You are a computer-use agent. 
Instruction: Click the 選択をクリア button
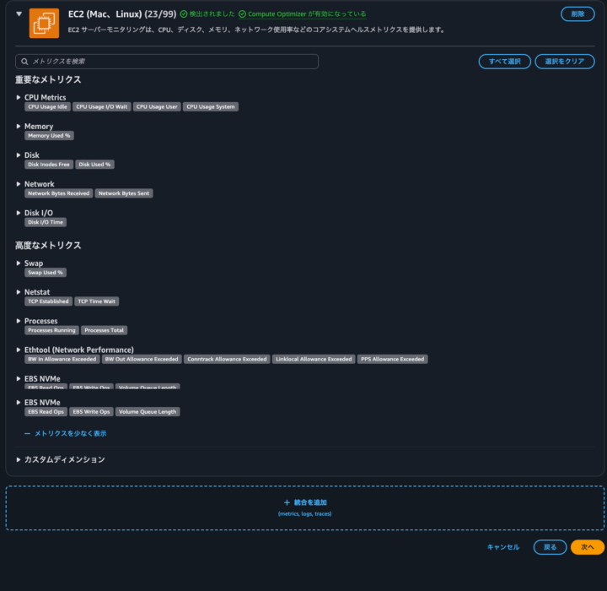point(565,62)
